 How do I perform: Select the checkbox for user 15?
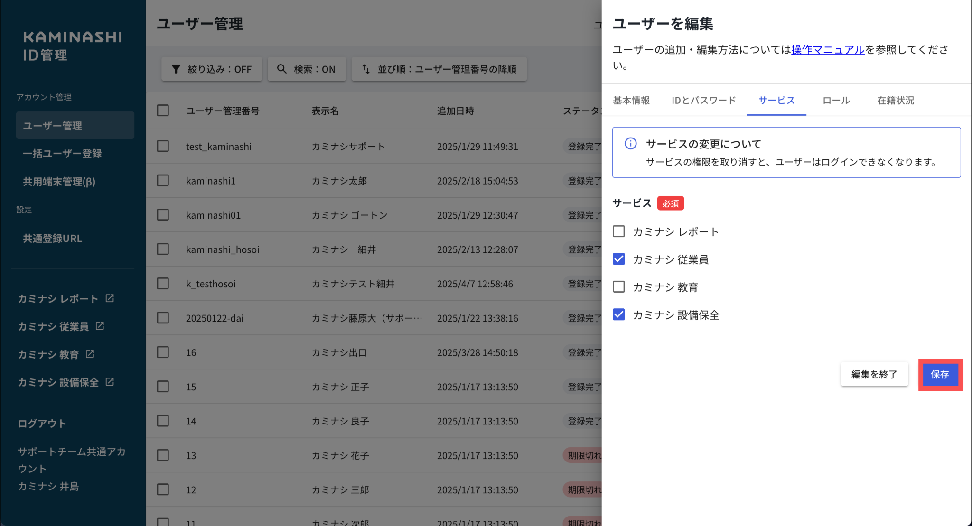coord(163,387)
